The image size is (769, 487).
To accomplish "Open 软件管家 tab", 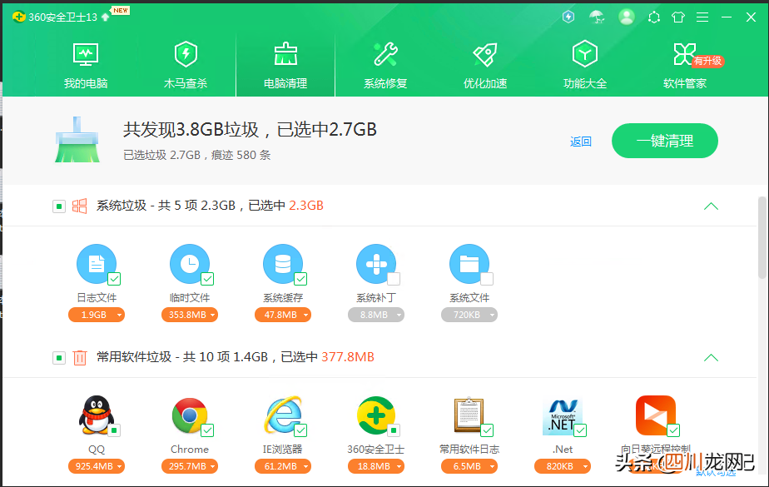I will pos(685,66).
